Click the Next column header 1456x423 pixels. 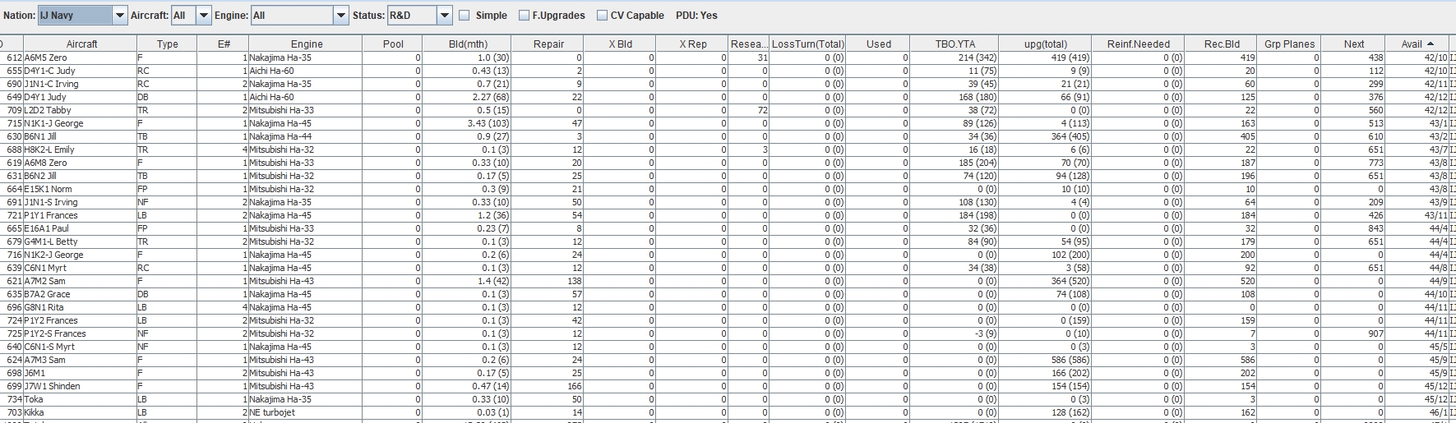click(1353, 44)
